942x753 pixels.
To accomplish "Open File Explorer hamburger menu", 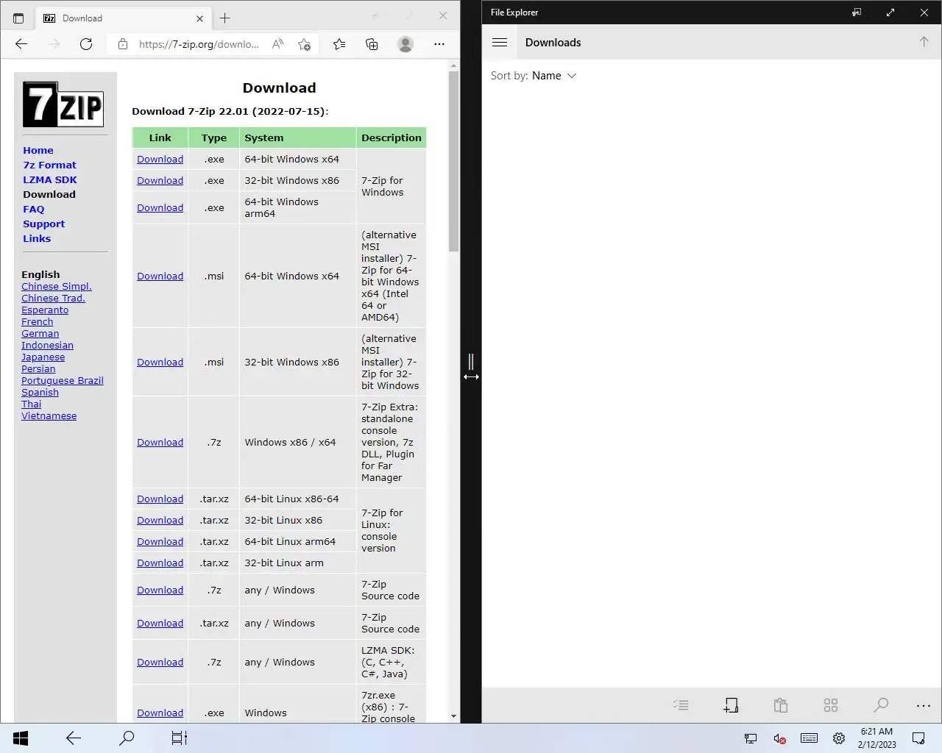I will point(500,43).
